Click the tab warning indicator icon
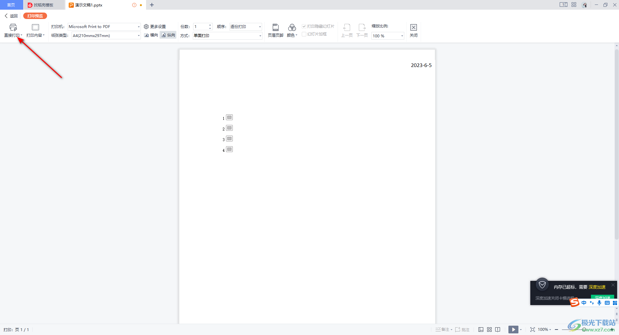The width and height of the screenshot is (619, 335). [134, 5]
